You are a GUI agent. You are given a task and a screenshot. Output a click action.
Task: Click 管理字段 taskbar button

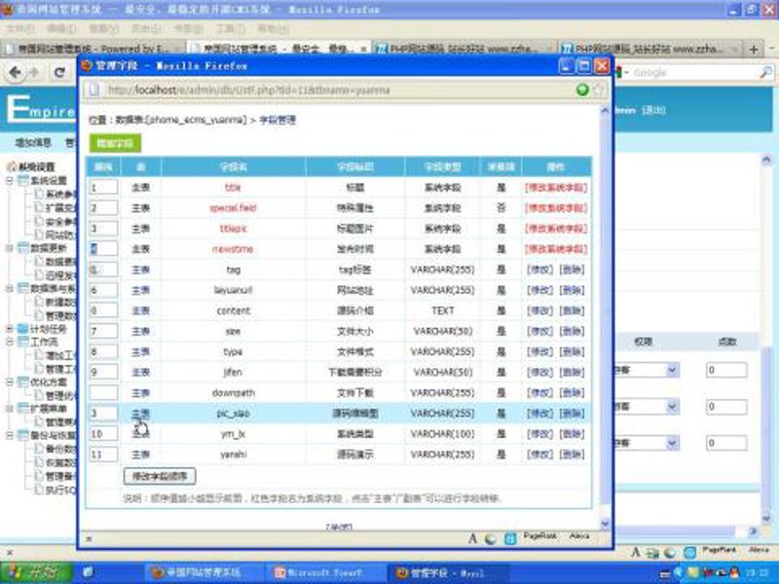click(447, 572)
